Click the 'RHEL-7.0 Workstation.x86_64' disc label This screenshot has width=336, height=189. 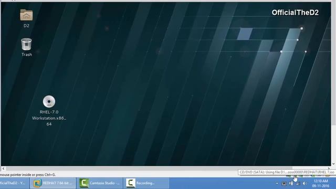(x=49, y=118)
